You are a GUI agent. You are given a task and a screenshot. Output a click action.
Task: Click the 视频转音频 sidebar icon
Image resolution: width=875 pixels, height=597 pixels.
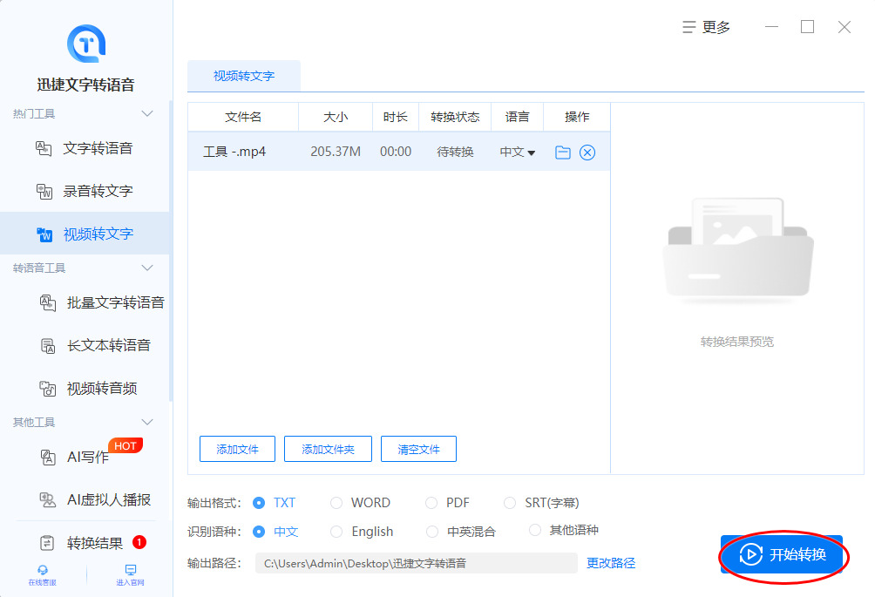(47, 389)
